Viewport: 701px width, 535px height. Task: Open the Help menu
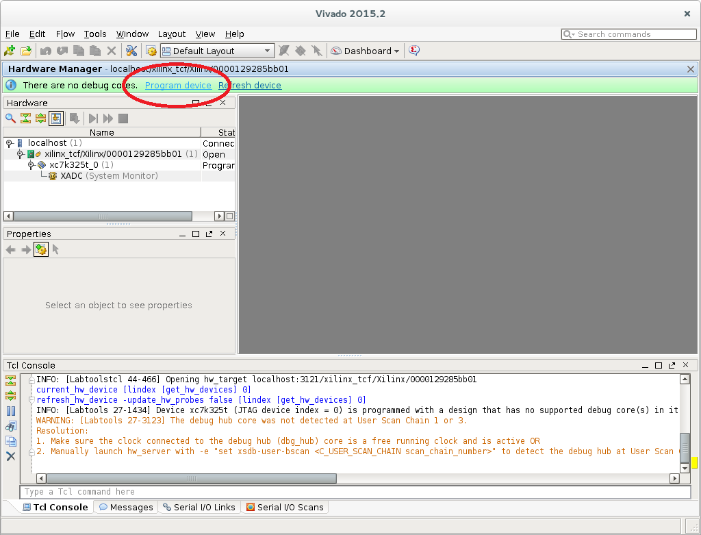234,34
